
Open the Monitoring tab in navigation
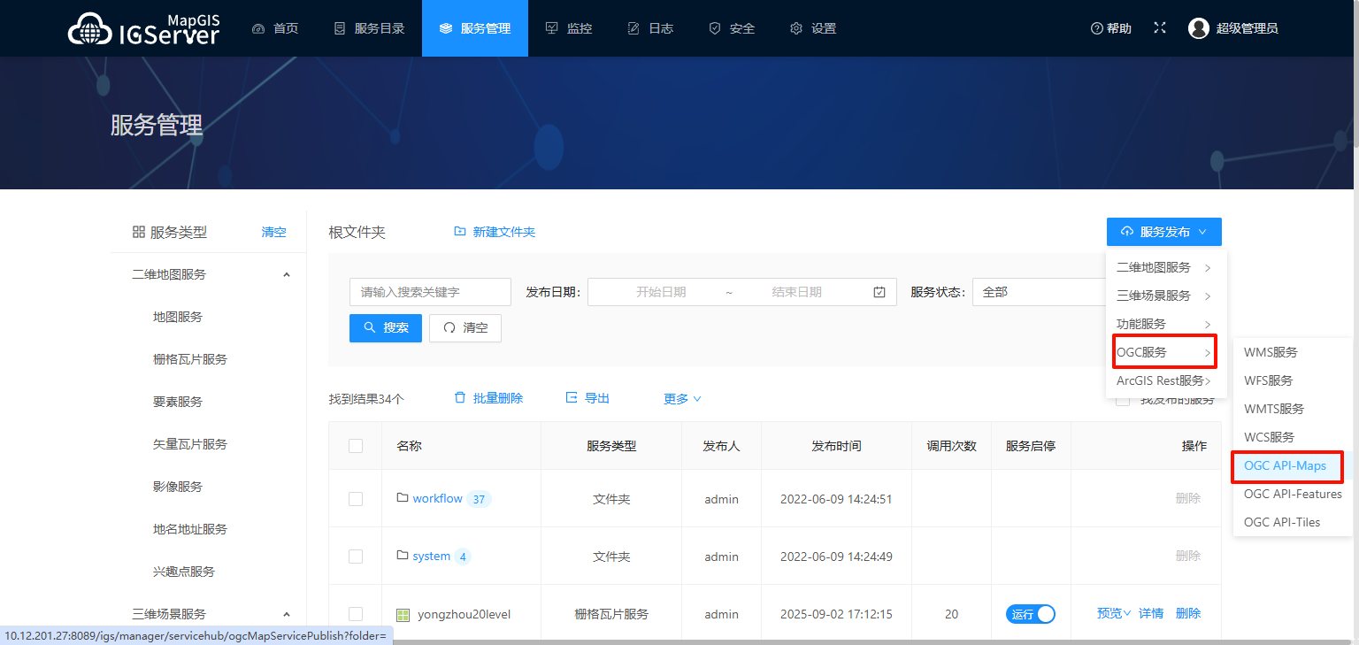[568, 28]
